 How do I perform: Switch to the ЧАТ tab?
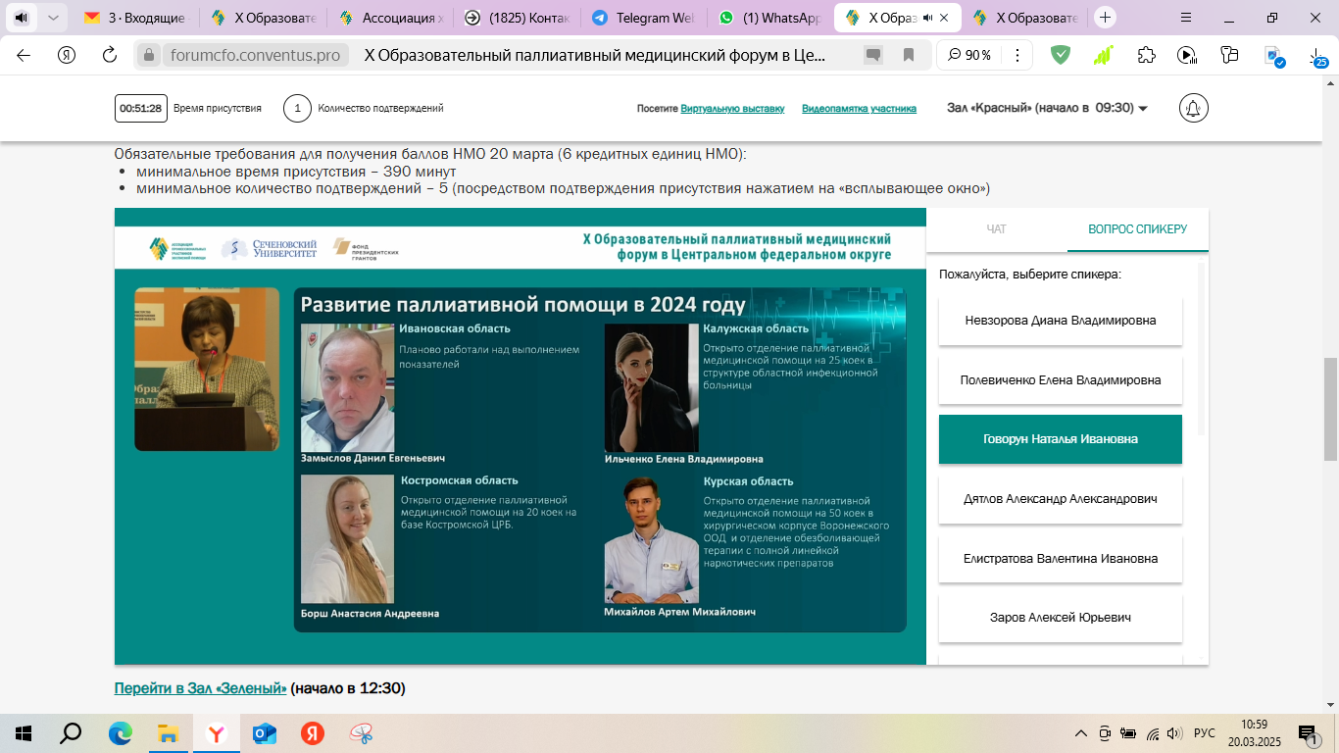(996, 229)
